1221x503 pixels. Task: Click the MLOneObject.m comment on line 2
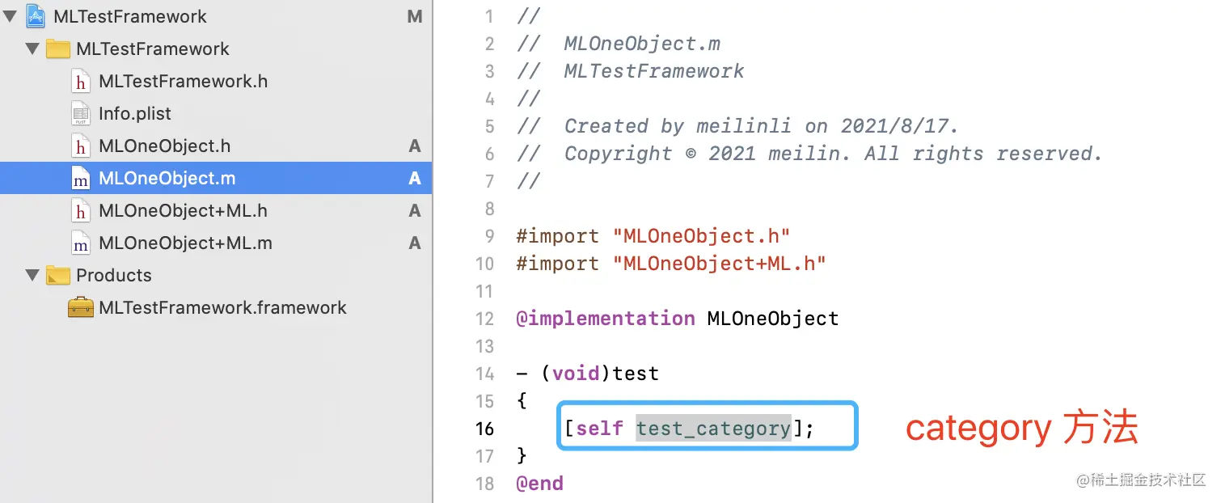[x=619, y=43]
